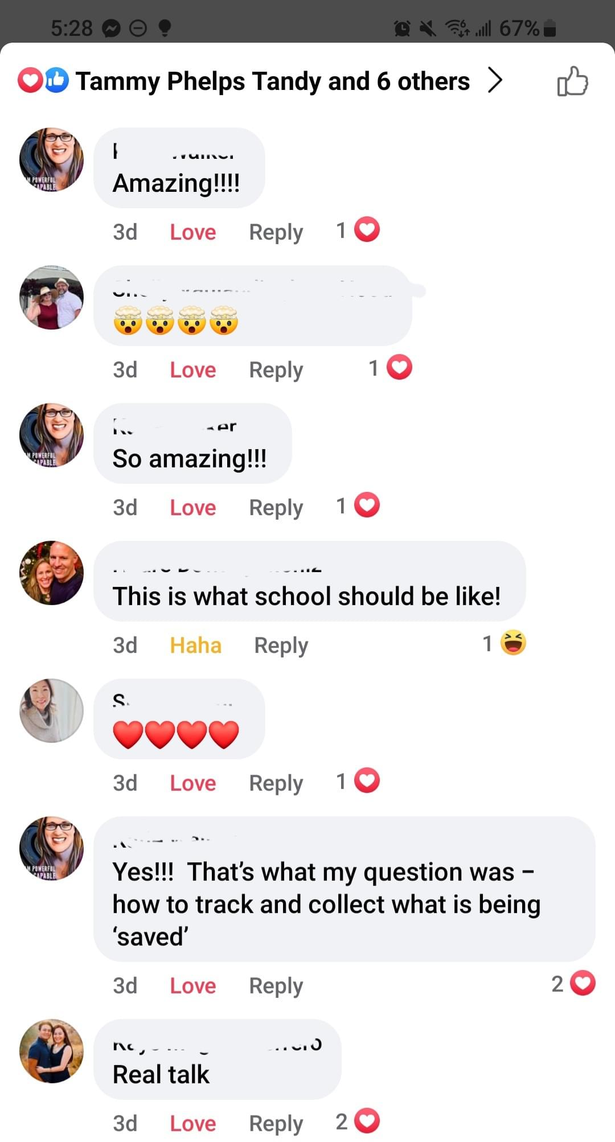The width and height of the screenshot is (615, 1142).
Task: Tap the heart reaction on the mind-blown emoji comment
Action: point(399,368)
